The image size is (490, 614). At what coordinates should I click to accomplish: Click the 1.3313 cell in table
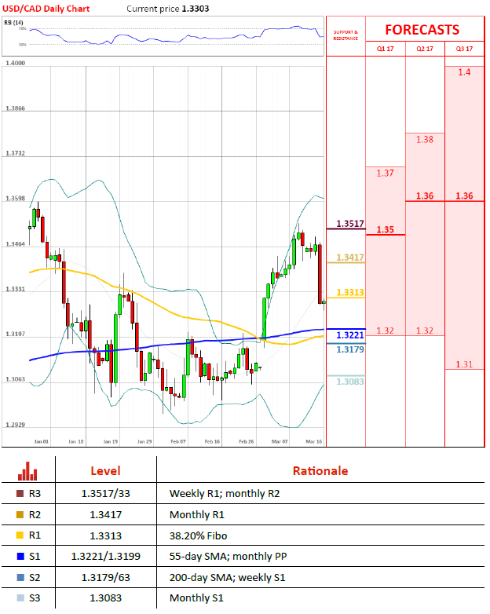[105, 535]
